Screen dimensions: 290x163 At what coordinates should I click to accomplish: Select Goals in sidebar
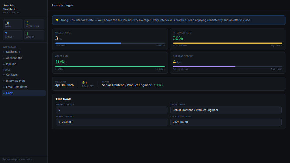24,93
